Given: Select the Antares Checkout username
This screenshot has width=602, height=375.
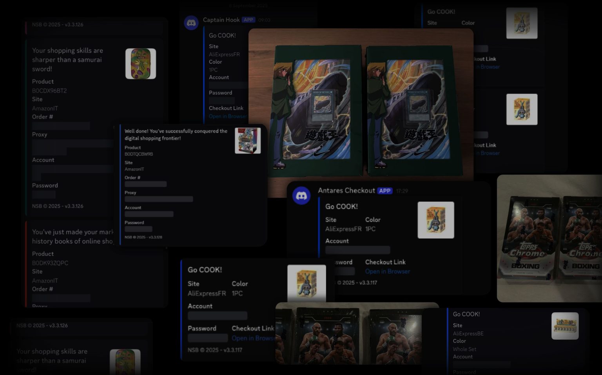Looking at the screenshot, I should click(x=346, y=191).
